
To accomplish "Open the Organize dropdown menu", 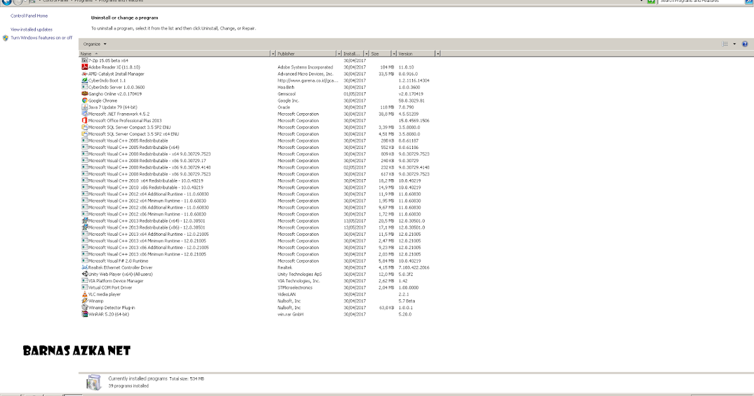I will click(x=95, y=44).
